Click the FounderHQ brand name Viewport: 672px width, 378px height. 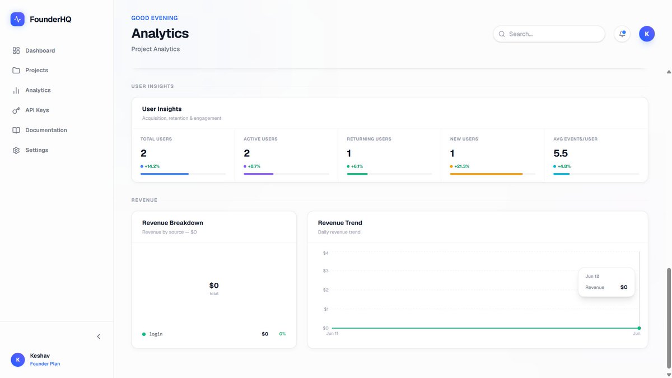click(x=50, y=20)
